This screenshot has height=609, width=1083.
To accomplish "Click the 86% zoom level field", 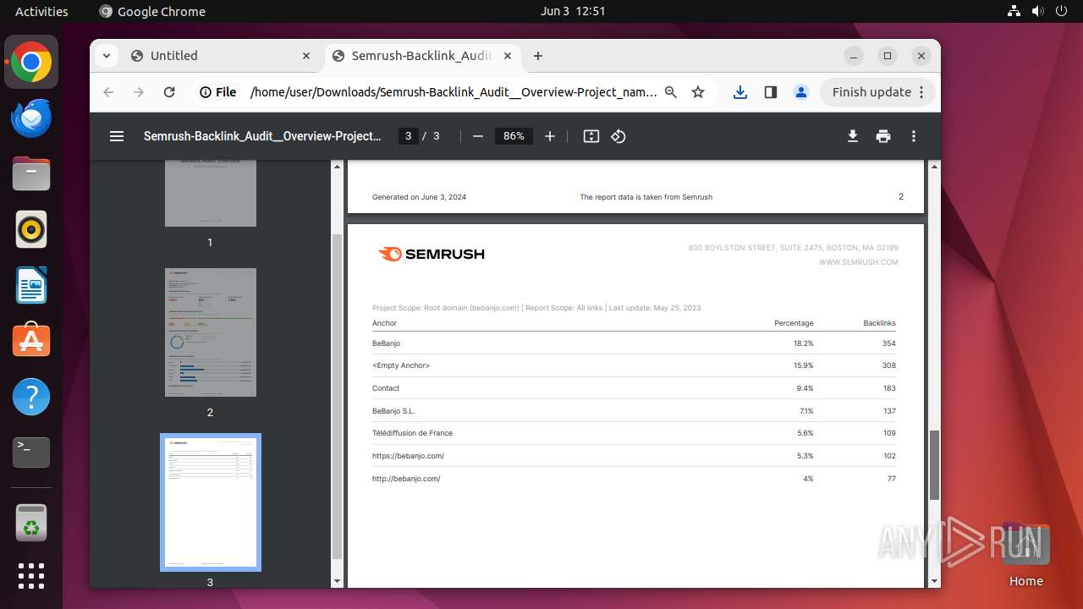I will click(x=514, y=136).
